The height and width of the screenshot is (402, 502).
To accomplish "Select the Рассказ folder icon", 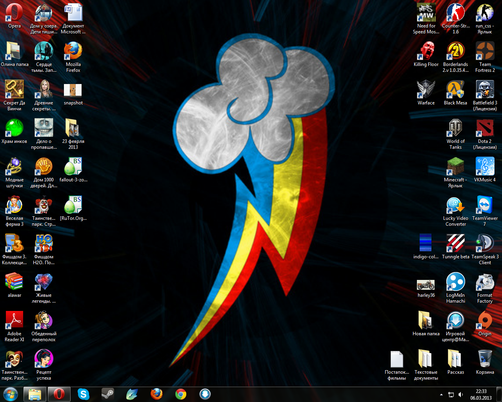I will click(x=455, y=362).
